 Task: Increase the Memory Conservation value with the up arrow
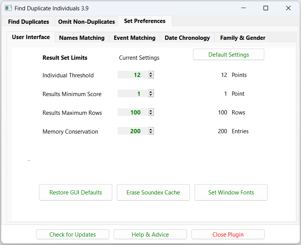coord(151,129)
